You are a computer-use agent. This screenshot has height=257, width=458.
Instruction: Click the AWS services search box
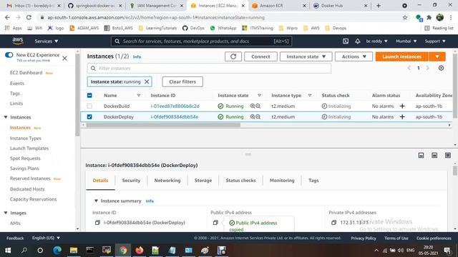pyautogui.click(x=201, y=41)
